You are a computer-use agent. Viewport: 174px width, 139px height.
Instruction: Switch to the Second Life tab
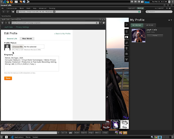click(12, 39)
